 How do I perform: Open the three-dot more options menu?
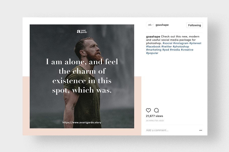coord(201,130)
